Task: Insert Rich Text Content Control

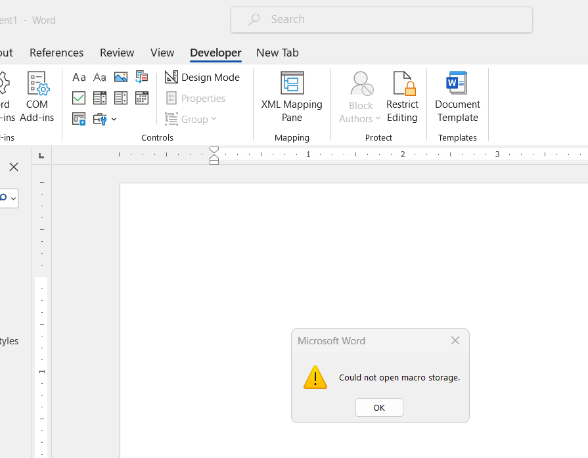Action: (79, 78)
